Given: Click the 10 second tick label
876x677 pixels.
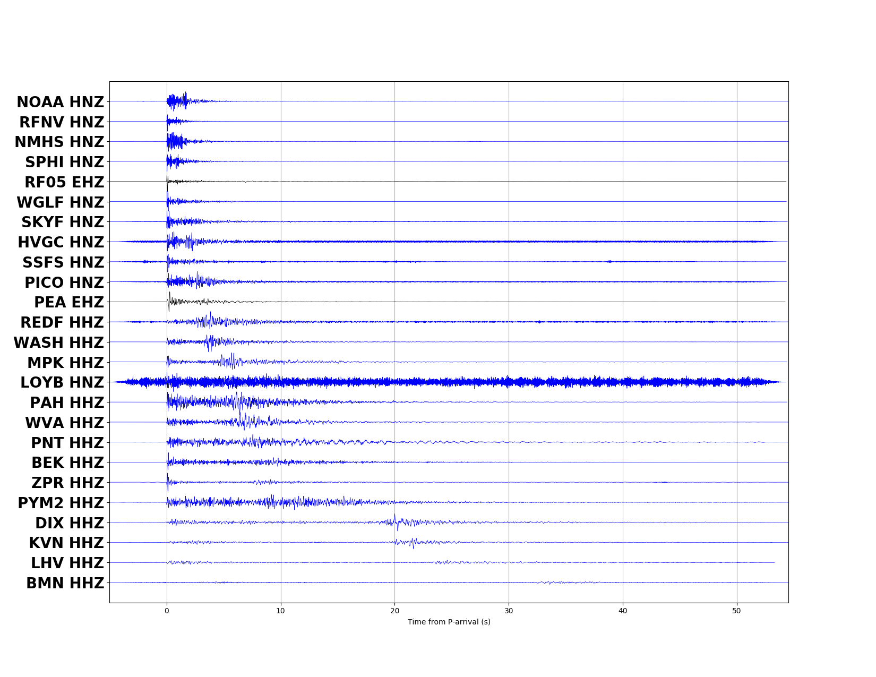Looking at the screenshot, I should click(x=280, y=611).
